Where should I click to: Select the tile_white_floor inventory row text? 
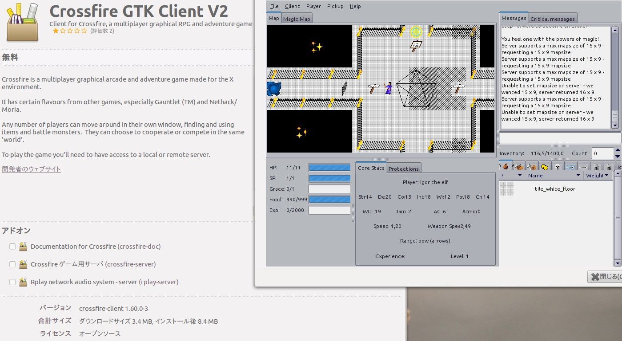pyautogui.click(x=555, y=189)
